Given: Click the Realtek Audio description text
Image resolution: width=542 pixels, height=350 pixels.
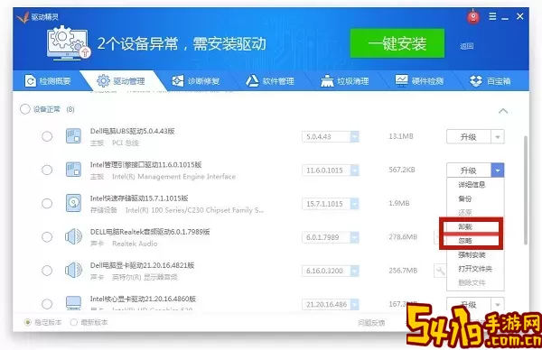Looking at the screenshot, I should point(135,244).
